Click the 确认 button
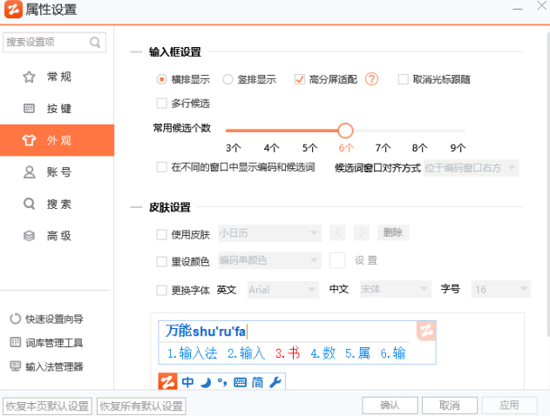This screenshot has width=550, height=416. pos(390,406)
